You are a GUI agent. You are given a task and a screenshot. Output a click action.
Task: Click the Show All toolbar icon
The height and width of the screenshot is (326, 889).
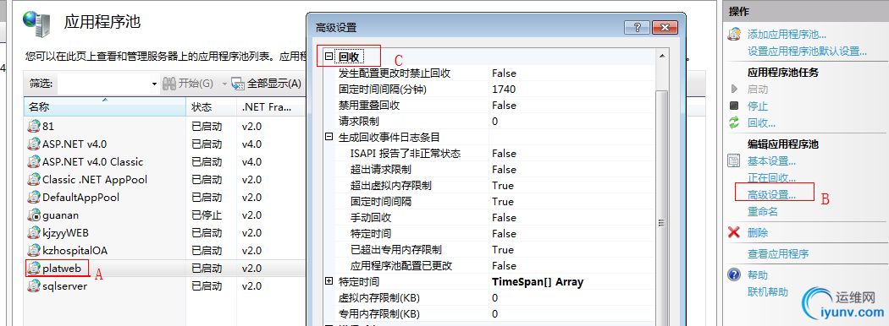238,84
